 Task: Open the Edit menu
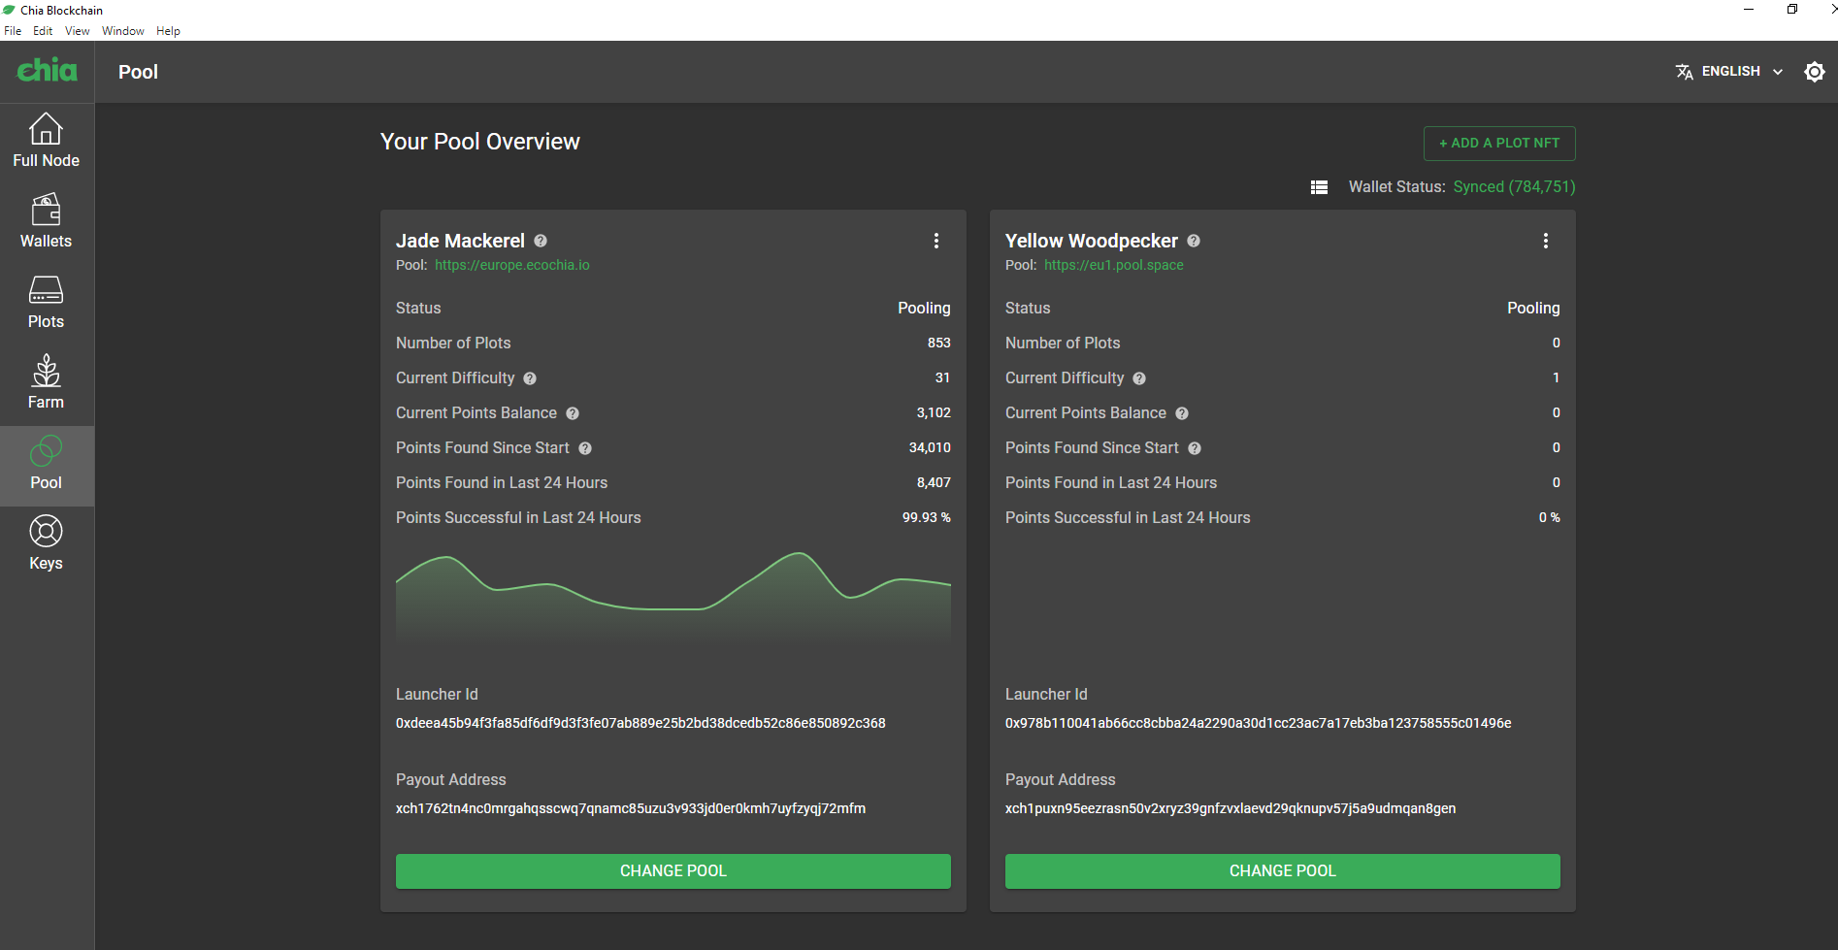coord(43,31)
